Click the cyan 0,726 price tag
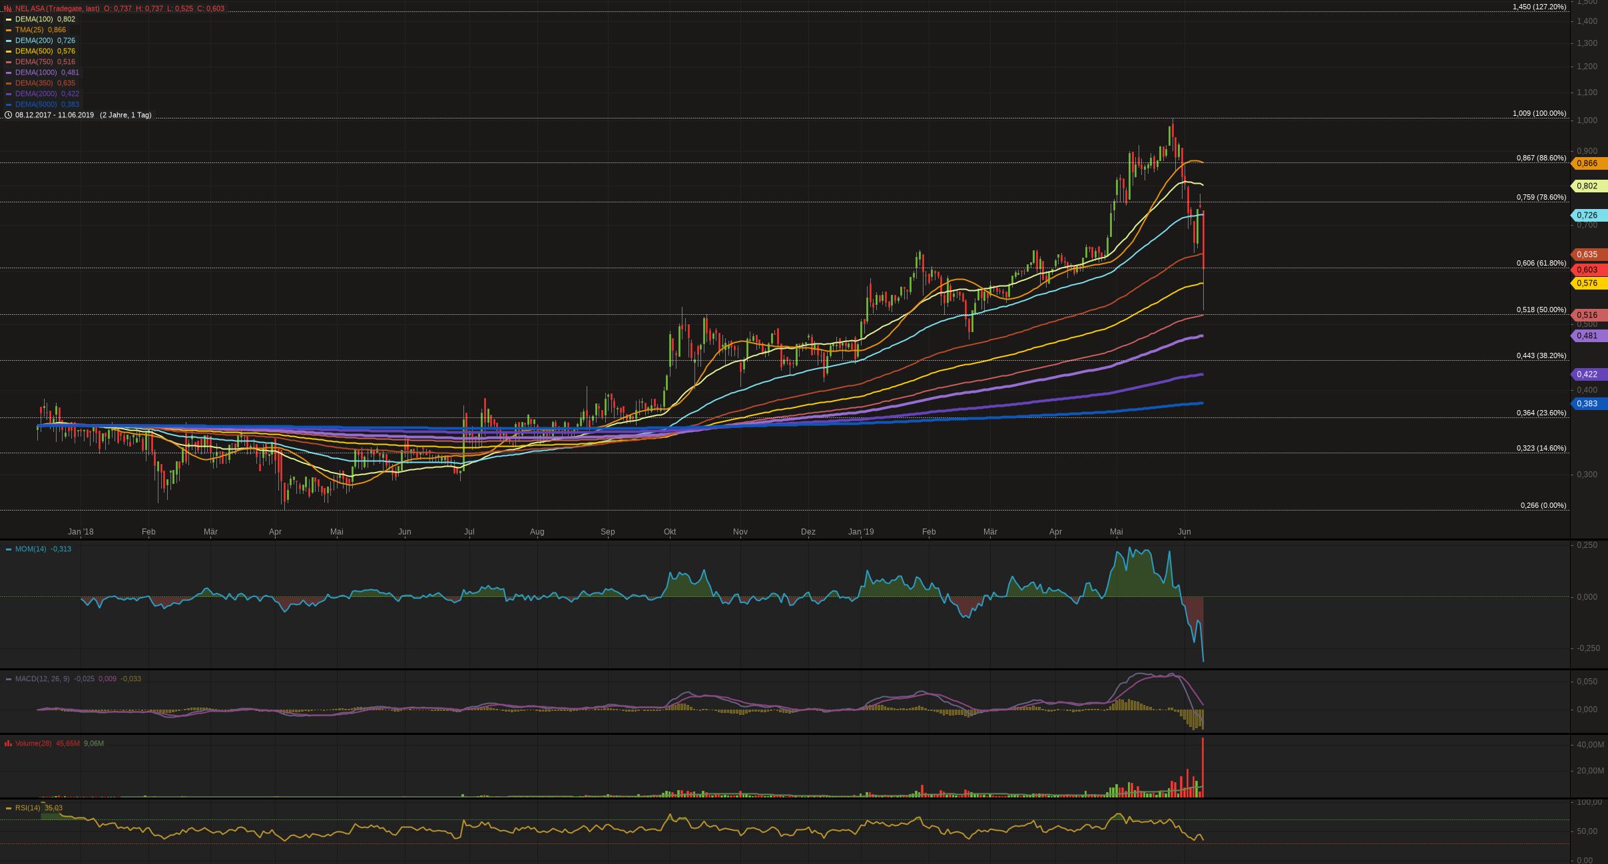 (x=1588, y=215)
